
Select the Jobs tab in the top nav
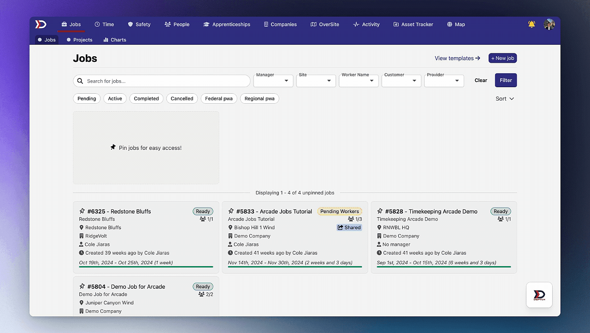click(x=71, y=24)
